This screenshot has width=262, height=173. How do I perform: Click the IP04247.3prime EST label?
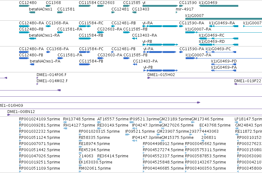[x=147, y=125]
